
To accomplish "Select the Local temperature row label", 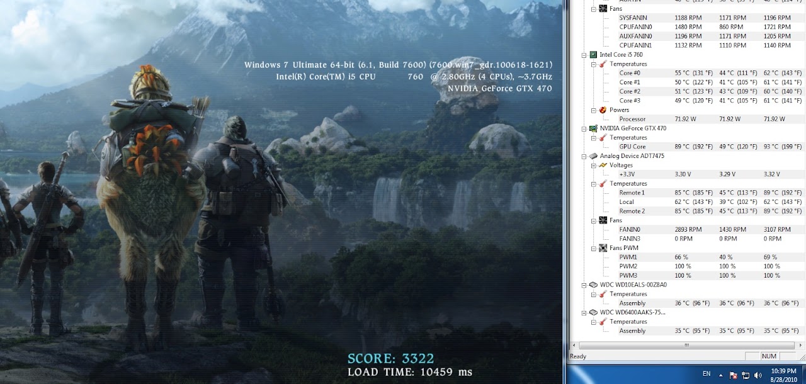I will coord(627,202).
